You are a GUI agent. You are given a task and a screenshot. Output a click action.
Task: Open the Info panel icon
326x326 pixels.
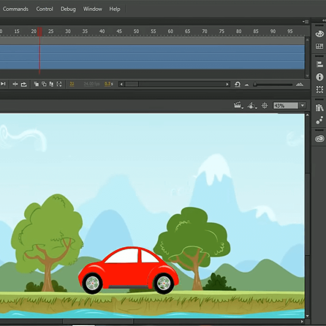coord(319,77)
